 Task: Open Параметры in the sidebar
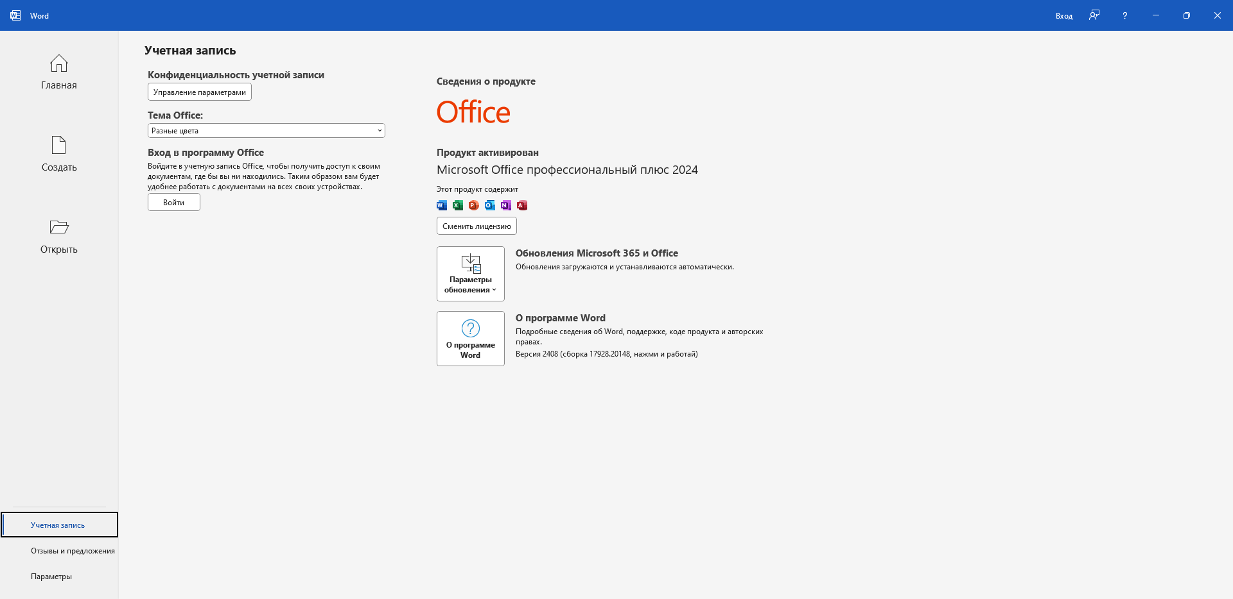59,576
